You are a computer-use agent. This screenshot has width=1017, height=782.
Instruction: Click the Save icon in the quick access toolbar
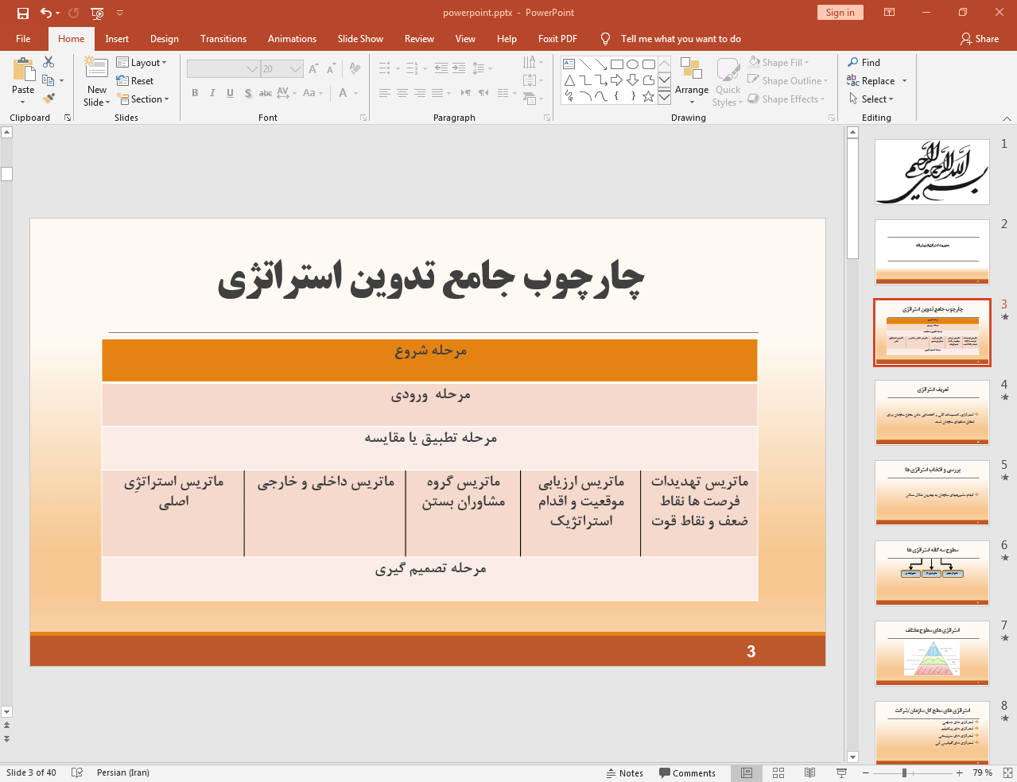tap(22, 13)
